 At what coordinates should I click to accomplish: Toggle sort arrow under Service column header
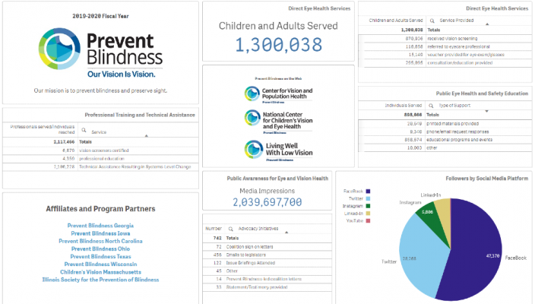coord(147,136)
